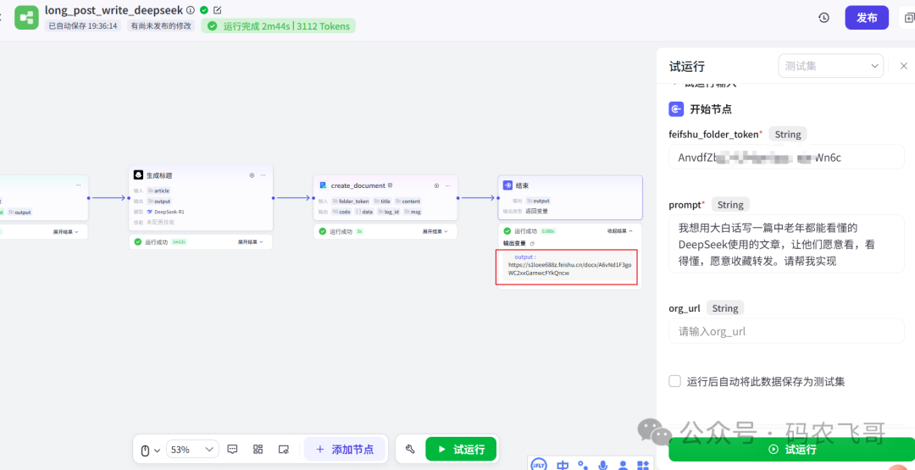Click the log_id output tag on create_document
This screenshot has width=915, height=470.
(x=387, y=212)
